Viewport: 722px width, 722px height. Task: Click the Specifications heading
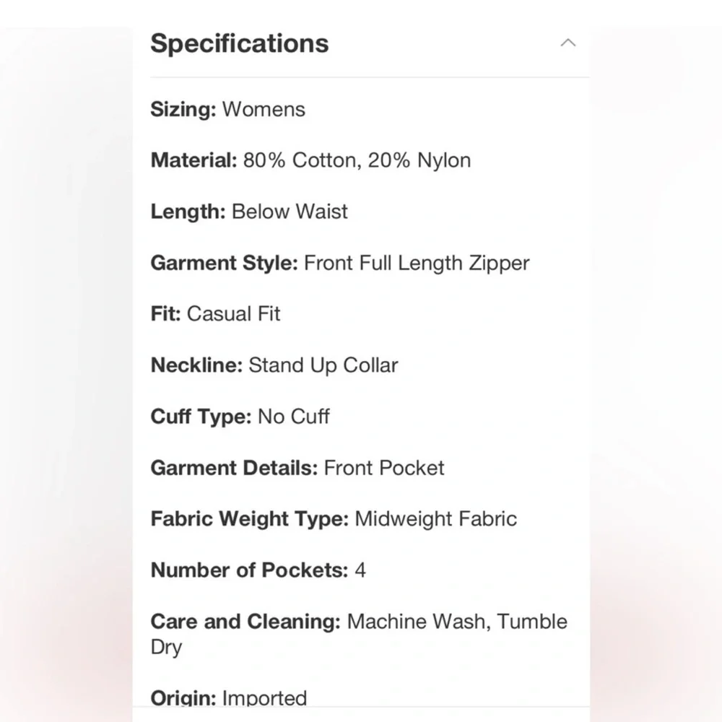240,43
